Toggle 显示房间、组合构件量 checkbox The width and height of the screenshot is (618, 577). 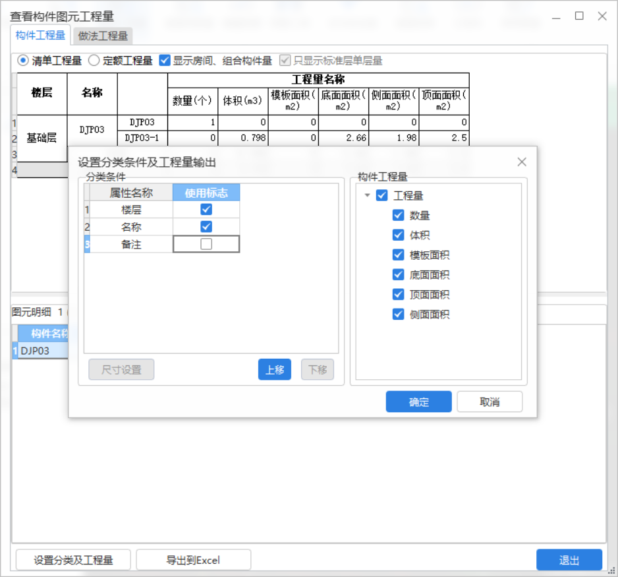[x=165, y=61]
